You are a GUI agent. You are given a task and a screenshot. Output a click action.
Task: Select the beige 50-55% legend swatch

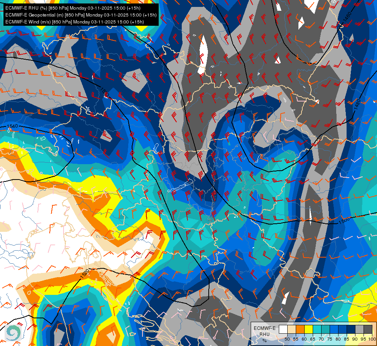click(x=292, y=329)
